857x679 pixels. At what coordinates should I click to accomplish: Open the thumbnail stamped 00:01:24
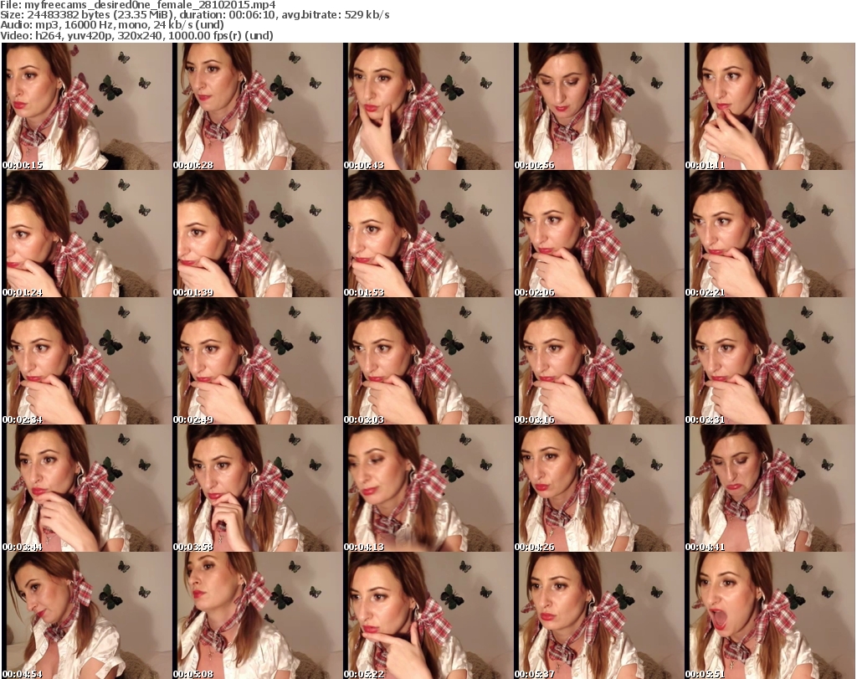tap(86, 234)
